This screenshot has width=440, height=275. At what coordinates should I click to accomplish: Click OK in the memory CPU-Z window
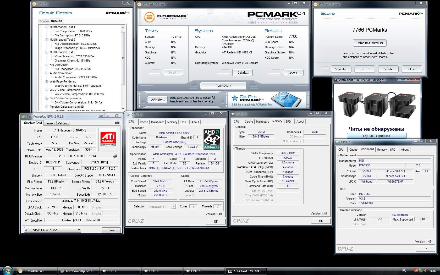pyautogui.click(x=321, y=221)
